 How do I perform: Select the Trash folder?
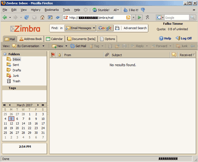click(17, 81)
